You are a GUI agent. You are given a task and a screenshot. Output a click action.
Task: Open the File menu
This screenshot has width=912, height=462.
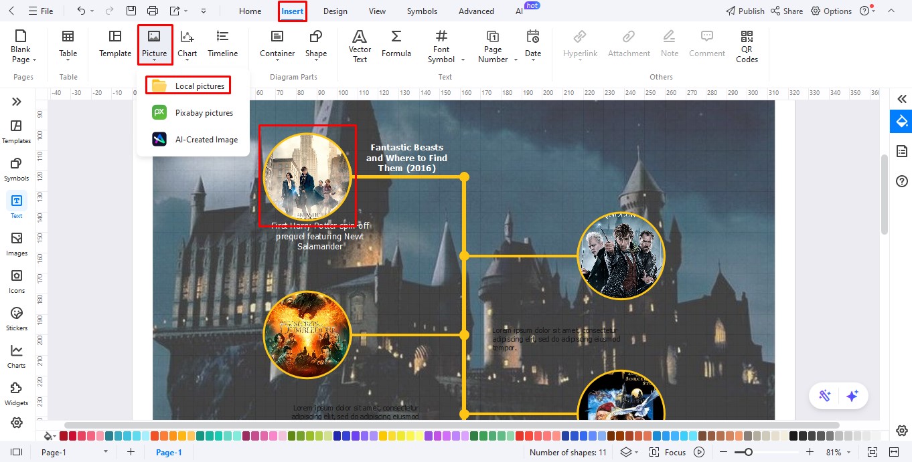tap(40, 11)
